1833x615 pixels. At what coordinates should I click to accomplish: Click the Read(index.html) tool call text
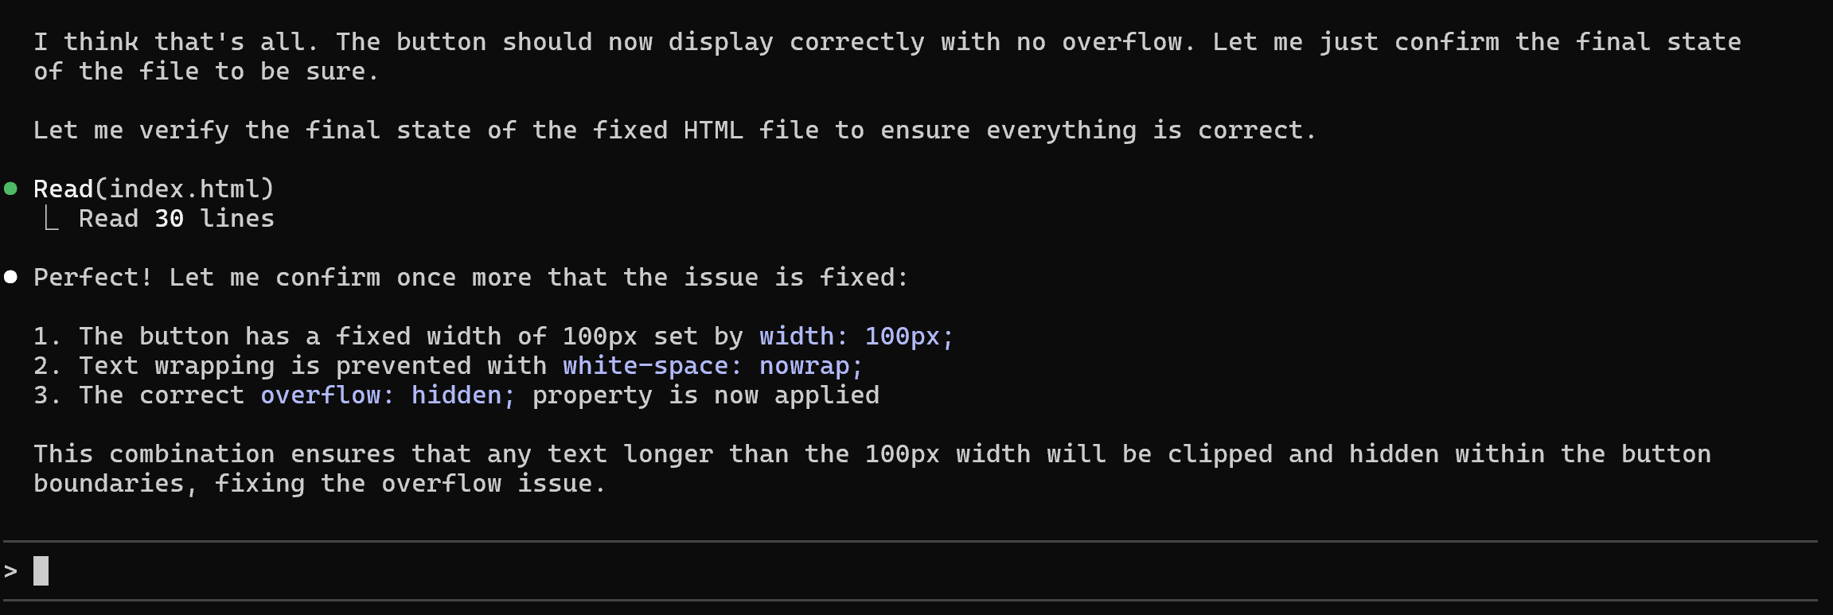point(154,189)
